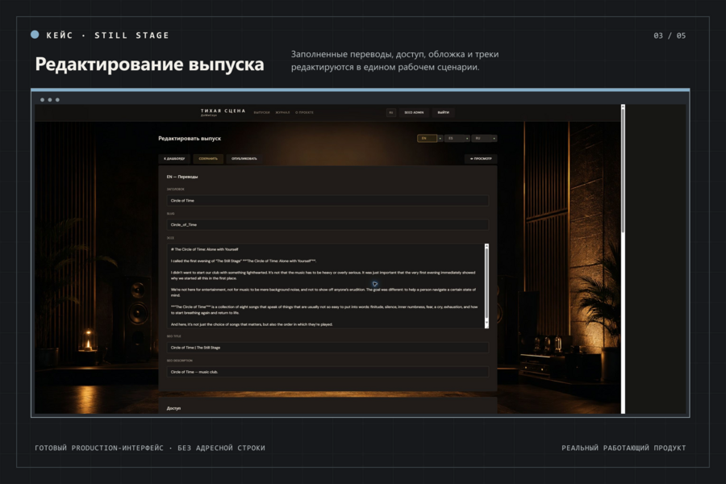Return via К дашборду button
The height and width of the screenshot is (484, 726).
[x=174, y=159]
